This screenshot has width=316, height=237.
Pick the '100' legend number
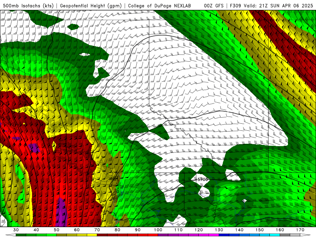coord(158,230)
